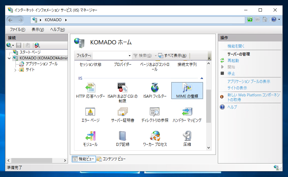The height and width of the screenshot is (177, 288).
Task: Open the サーバー証明書 feature
Action: pyautogui.click(x=122, y=115)
